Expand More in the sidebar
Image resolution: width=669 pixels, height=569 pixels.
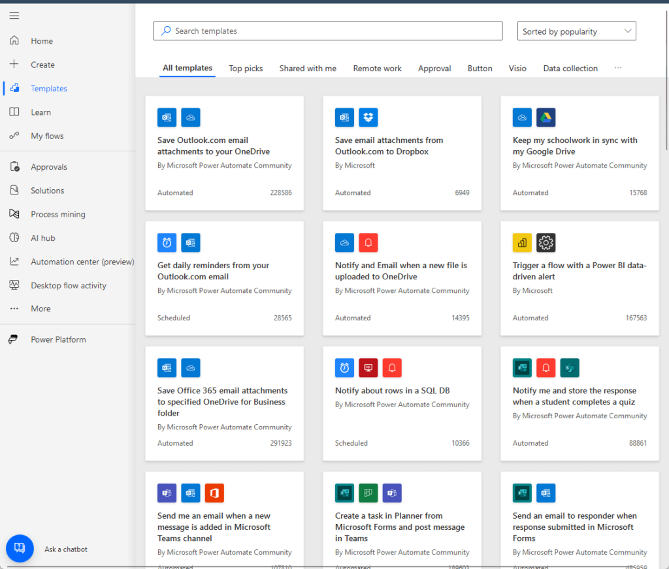41,309
